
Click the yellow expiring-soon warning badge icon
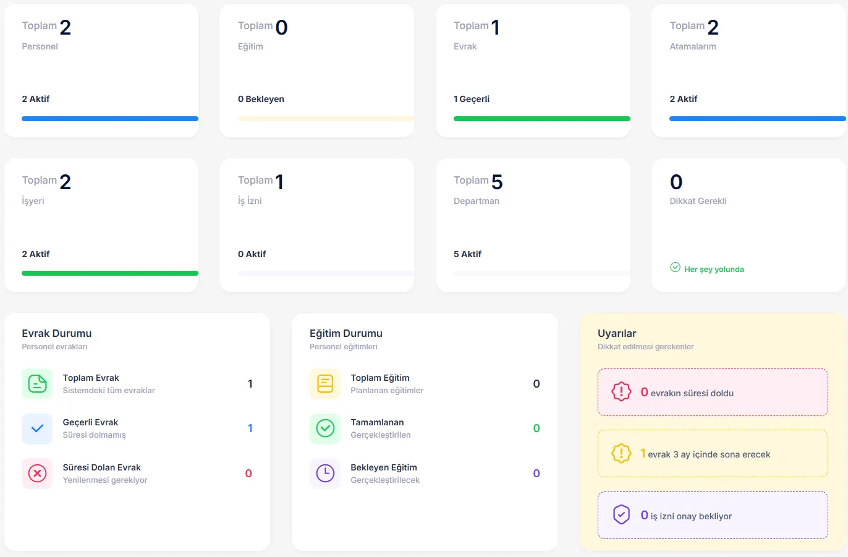coord(621,454)
